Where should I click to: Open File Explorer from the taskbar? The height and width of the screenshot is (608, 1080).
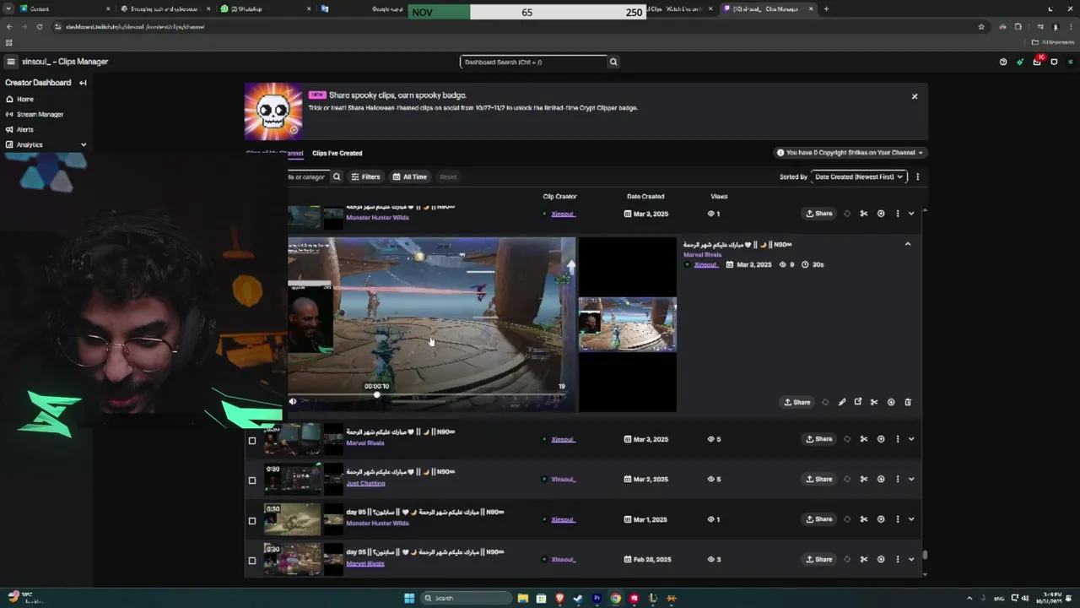tap(522, 598)
